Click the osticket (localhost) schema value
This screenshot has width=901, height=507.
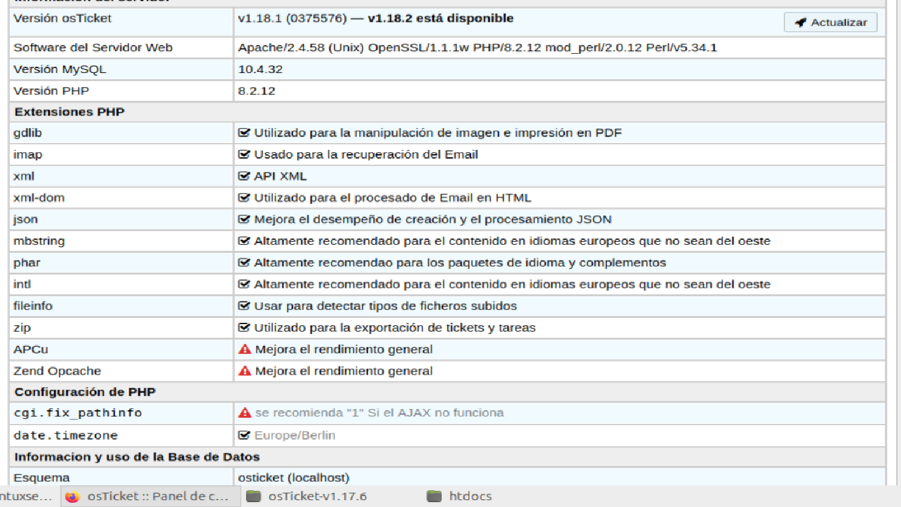(x=294, y=478)
